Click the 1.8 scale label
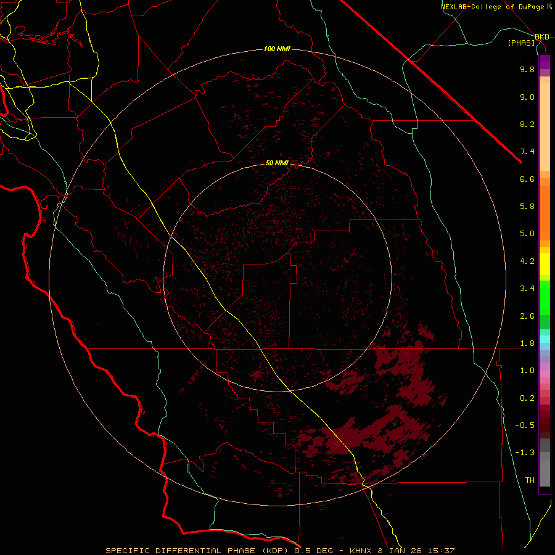 527,343
